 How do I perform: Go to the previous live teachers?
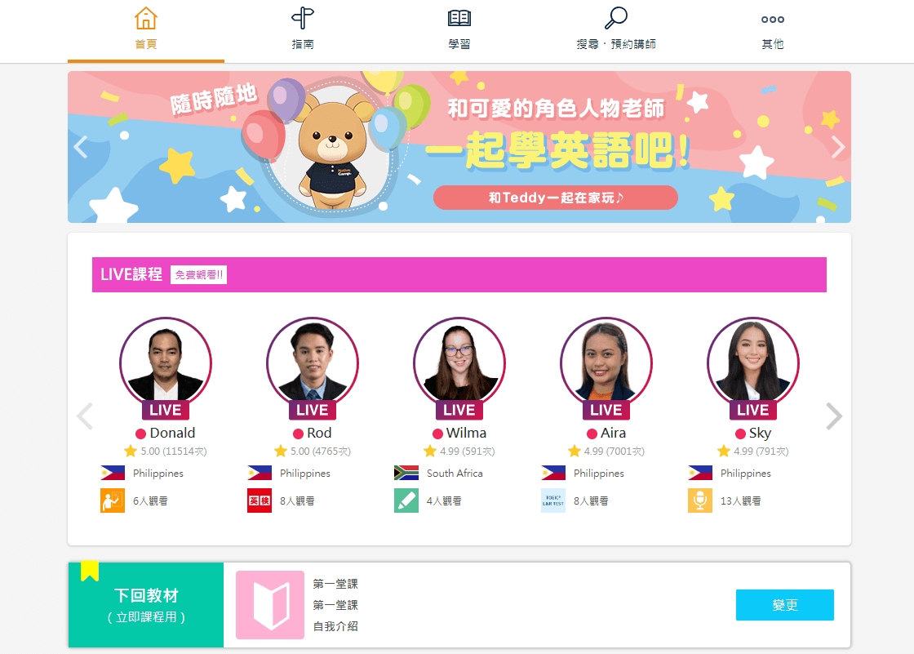pyautogui.click(x=85, y=416)
